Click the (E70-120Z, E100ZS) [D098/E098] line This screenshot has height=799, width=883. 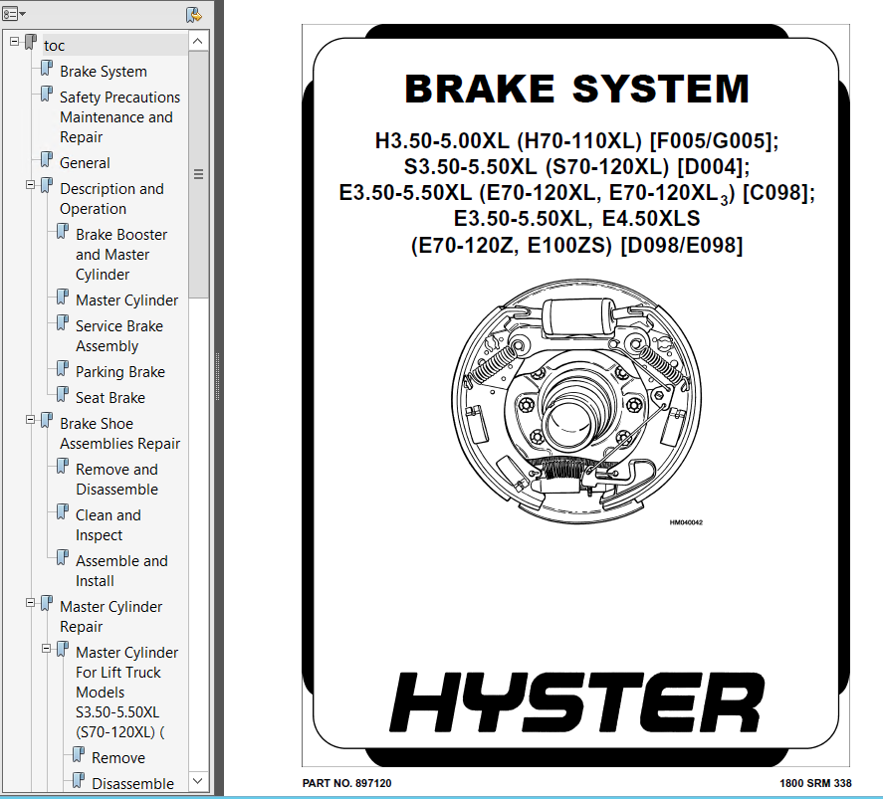[576, 246]
